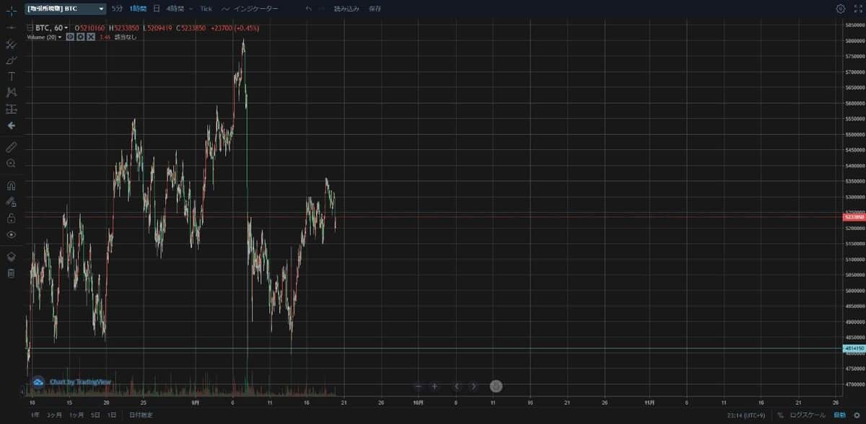Click the zoom in magnifier tool
The height and width of the screenshot is (424, 866).
click(11, 164)
